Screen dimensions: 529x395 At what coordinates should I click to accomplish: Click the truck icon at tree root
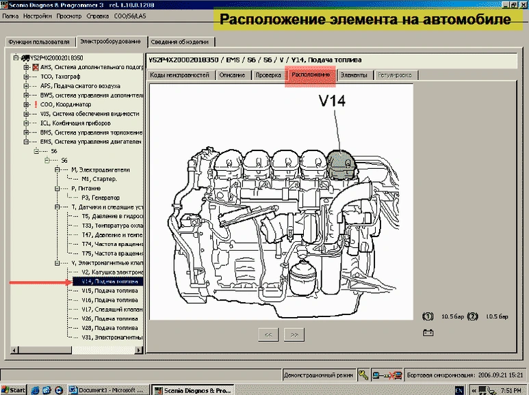tap(25, 58)
